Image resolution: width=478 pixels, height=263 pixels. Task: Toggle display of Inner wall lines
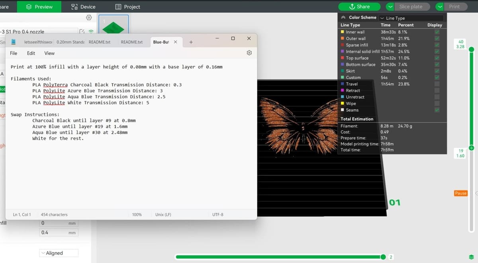[438, 32]
